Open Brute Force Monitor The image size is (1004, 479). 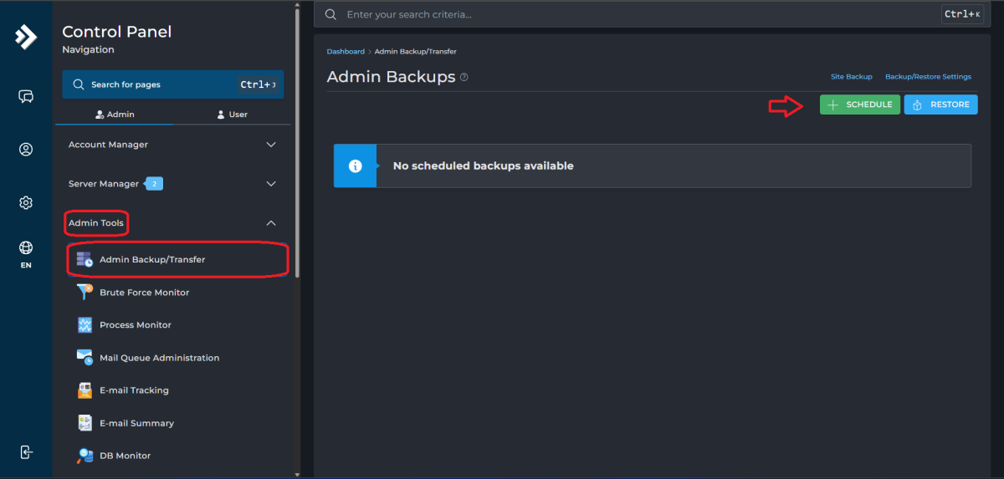[x=144, y=293]
